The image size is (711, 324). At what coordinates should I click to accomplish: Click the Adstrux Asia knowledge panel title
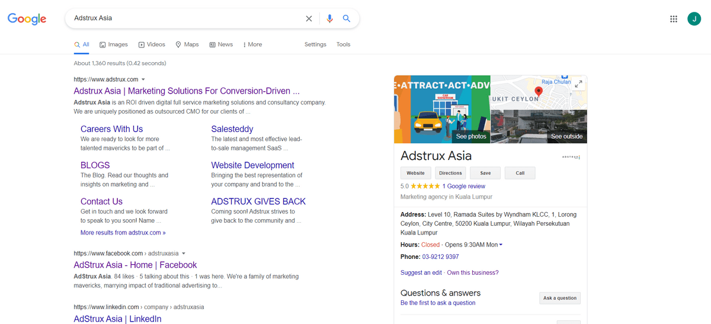pyautogui.click(x=436, y=156)
